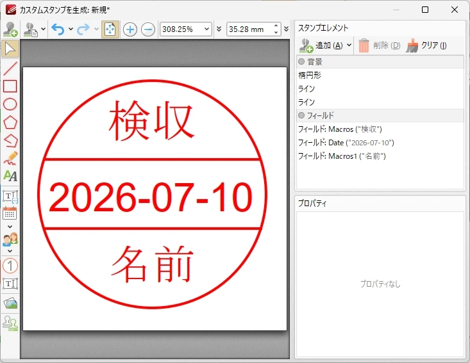Select the second ライン element row
This screenshot has height=363, width=470.
(380, 102)
